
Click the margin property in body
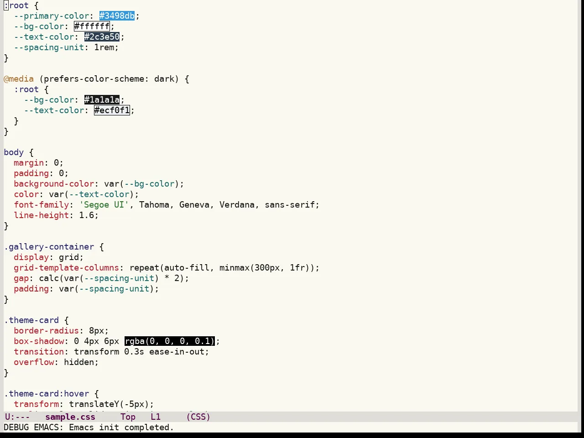click(29, 163)
